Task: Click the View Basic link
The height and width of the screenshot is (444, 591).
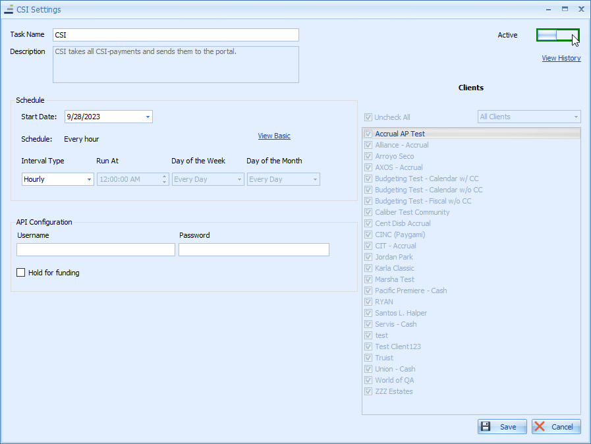Action: pos(274,136)
